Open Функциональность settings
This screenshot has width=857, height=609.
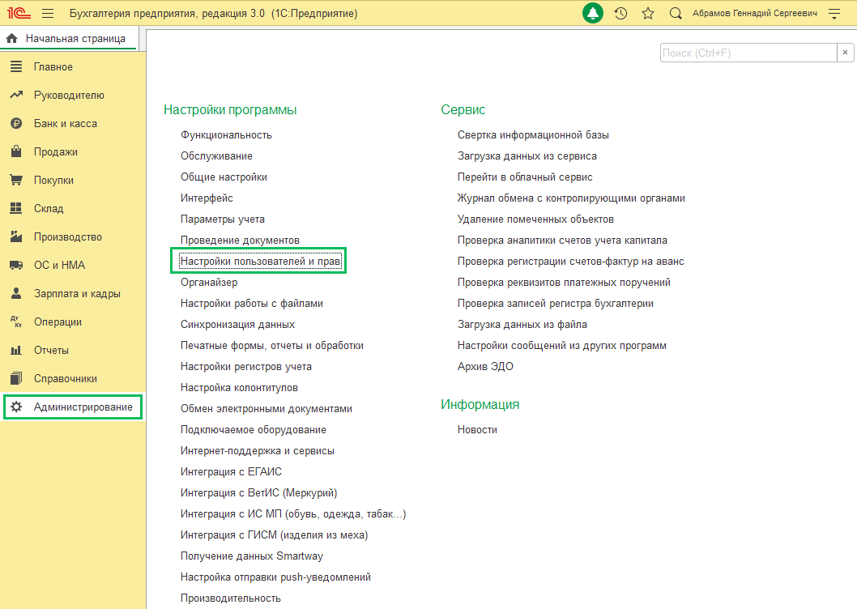pyautogui.click(x=226, y=135)
